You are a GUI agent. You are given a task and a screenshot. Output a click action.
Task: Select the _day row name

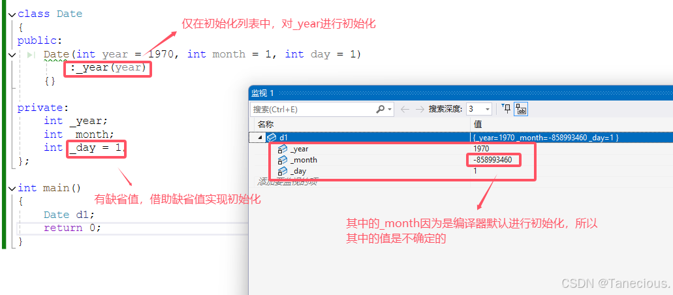298,172
